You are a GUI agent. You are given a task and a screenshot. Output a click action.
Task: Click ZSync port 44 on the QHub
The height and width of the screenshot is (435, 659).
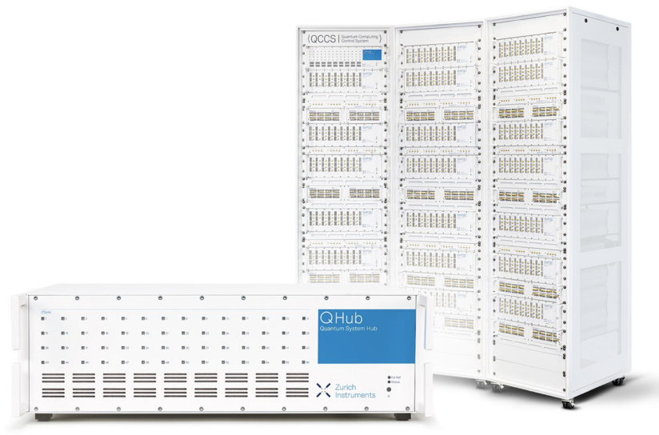pos(63,362)
